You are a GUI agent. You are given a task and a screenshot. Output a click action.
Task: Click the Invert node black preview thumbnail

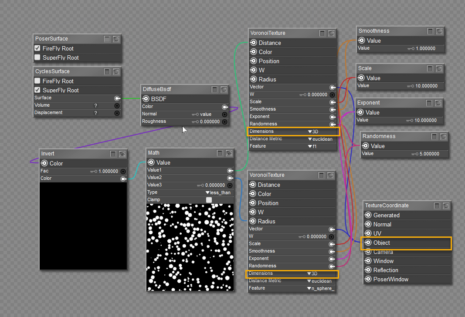[x=83, y=226]
